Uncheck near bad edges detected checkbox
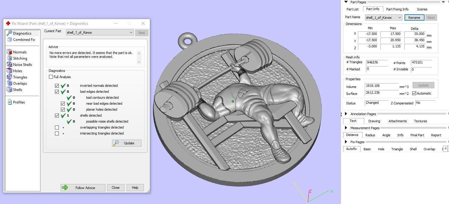This screenshot has width=449, height=204. click(63, 103)
